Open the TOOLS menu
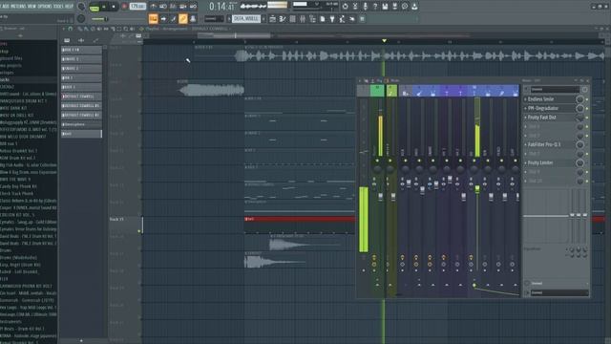Viewport: 611px width, 344px height. tap(59, 7)
